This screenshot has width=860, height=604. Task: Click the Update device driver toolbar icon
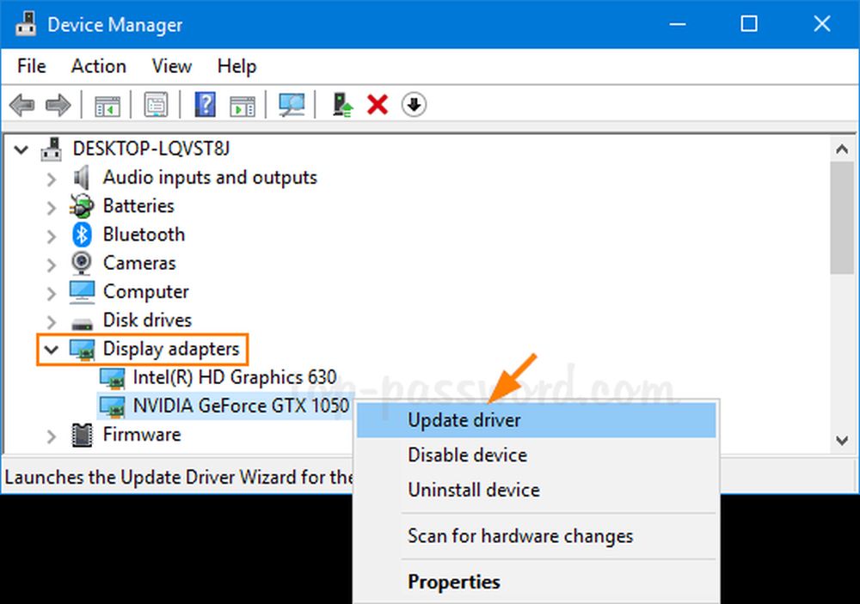[343, 104]
